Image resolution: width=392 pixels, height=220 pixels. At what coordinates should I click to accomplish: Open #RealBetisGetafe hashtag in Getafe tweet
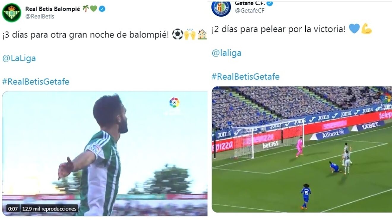point(246,77)
